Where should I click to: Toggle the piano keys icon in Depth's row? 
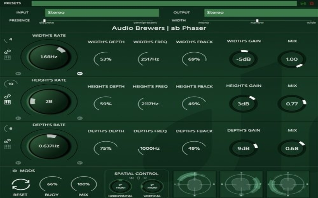[x=8, y=147]
